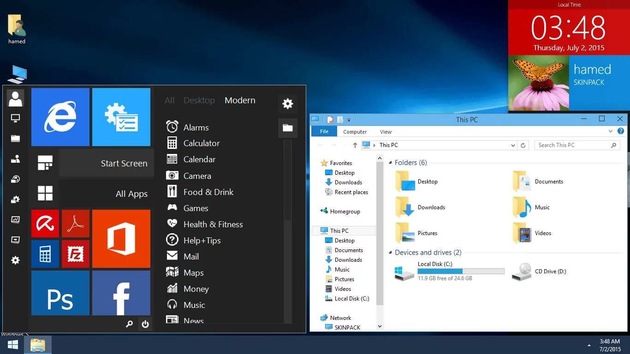Open the Videos folder in Folders section
The image size is (630, 354).
tap(533, 233)
